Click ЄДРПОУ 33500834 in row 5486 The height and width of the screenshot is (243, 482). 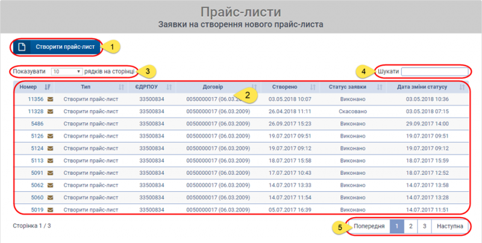click(x=152, y=124)
